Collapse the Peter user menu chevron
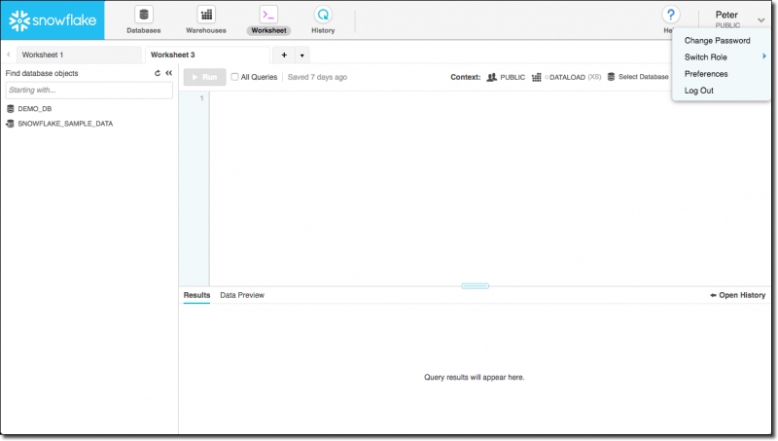The width and height of the screenshot is (778, 441). pyautogui.click(x=760, y=20)
